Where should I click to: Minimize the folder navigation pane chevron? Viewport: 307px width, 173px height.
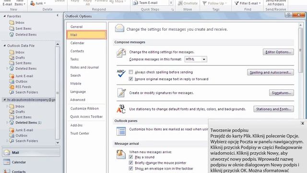pos(58,15)
